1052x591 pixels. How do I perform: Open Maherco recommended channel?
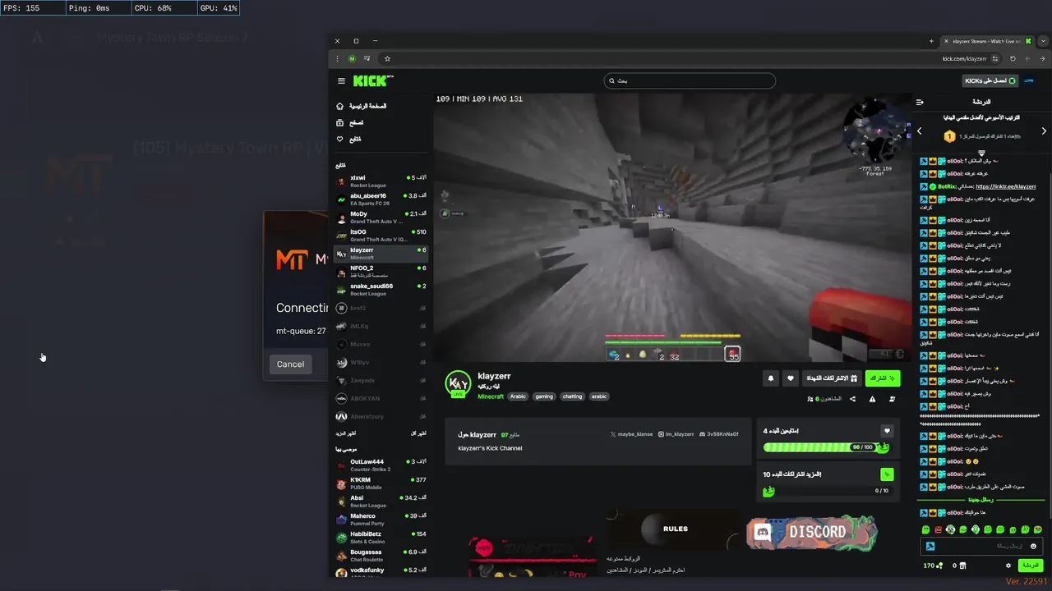tap(381, 520)
